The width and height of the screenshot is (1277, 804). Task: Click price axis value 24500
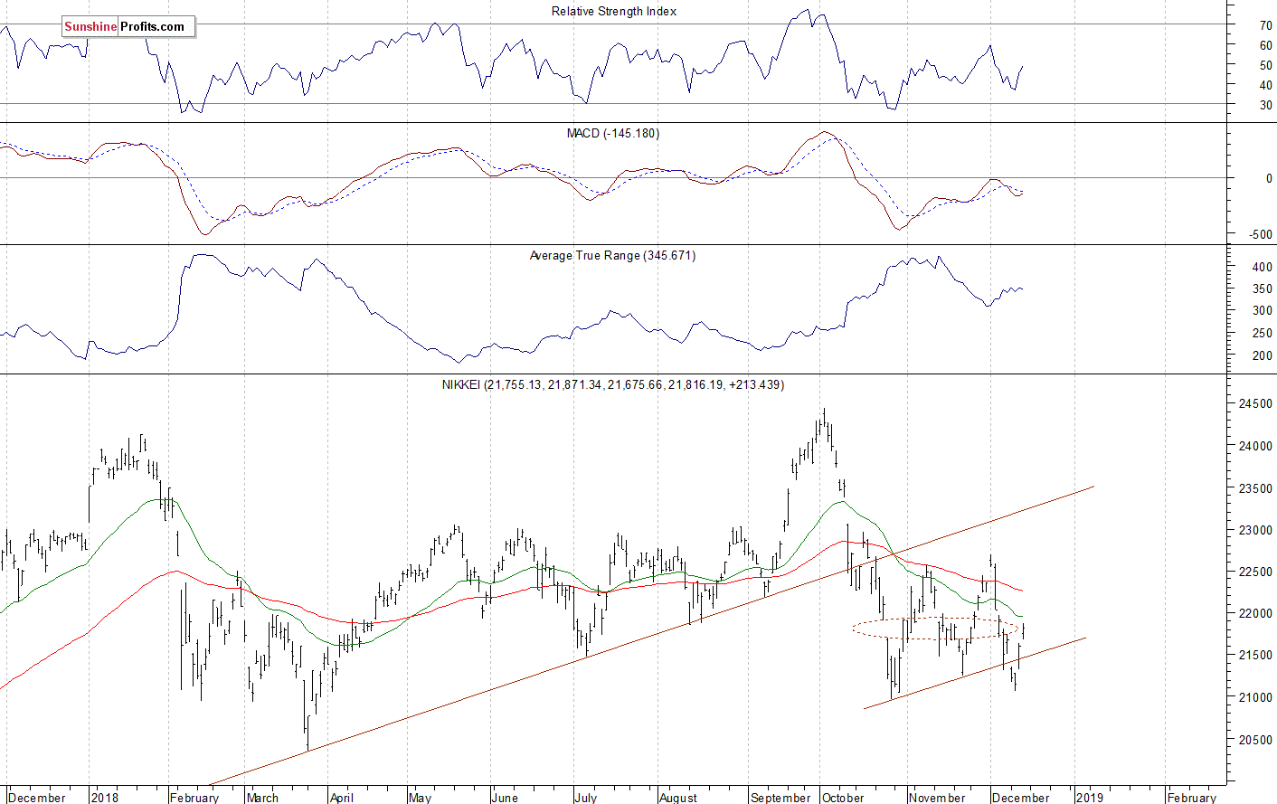click(x=1255, y=404)
